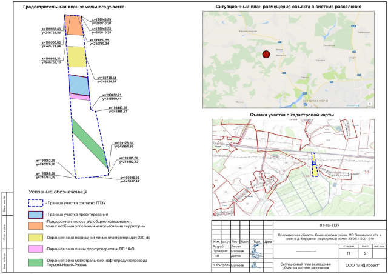
Task: Click legend text about 220 кВ power line
Action: (98, 238)
